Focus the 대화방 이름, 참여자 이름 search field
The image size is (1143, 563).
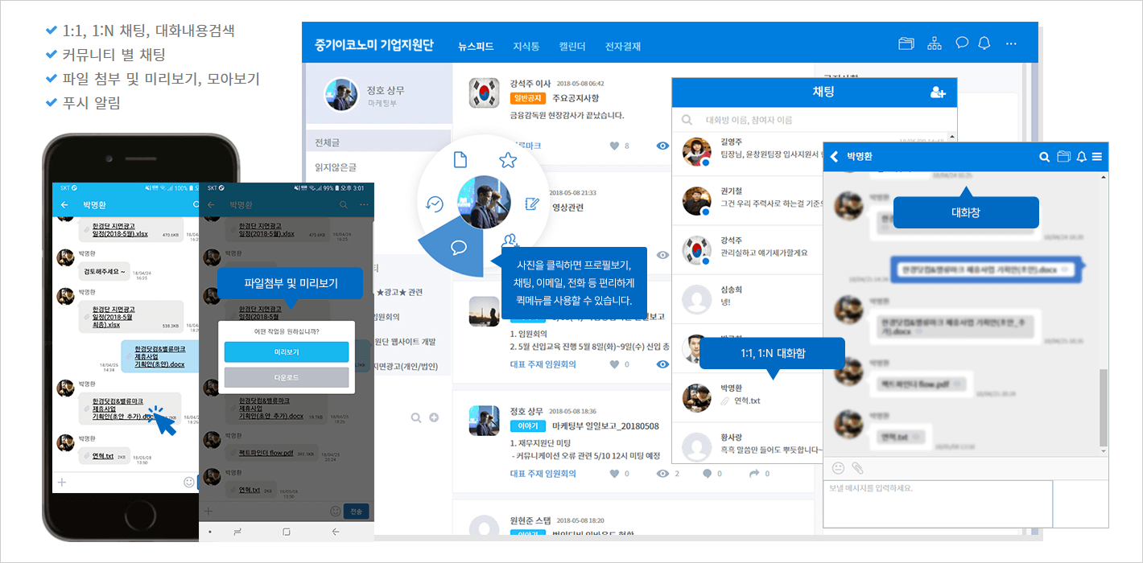814,120
